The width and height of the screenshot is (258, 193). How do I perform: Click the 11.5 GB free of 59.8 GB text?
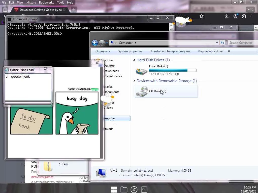164,74
